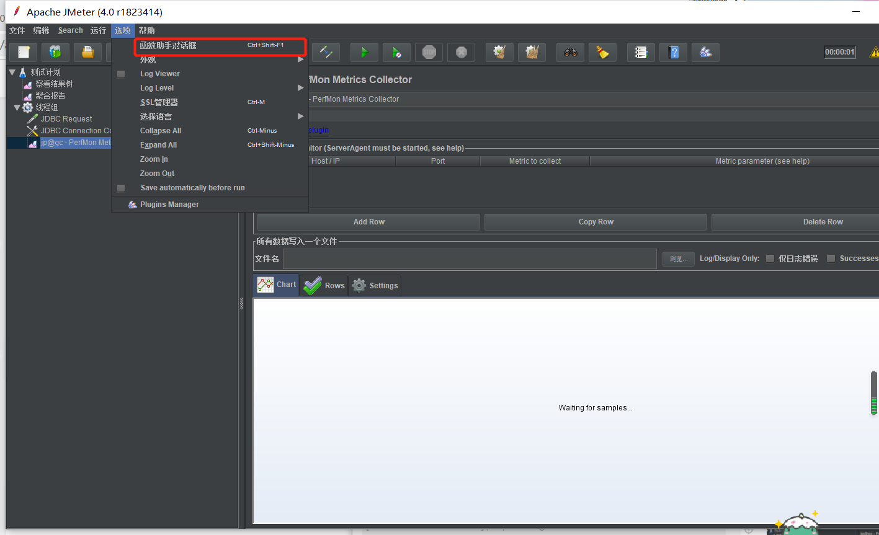Toggle Save automatically before run checkbox
Screen dimensions: 879x535
121,188
